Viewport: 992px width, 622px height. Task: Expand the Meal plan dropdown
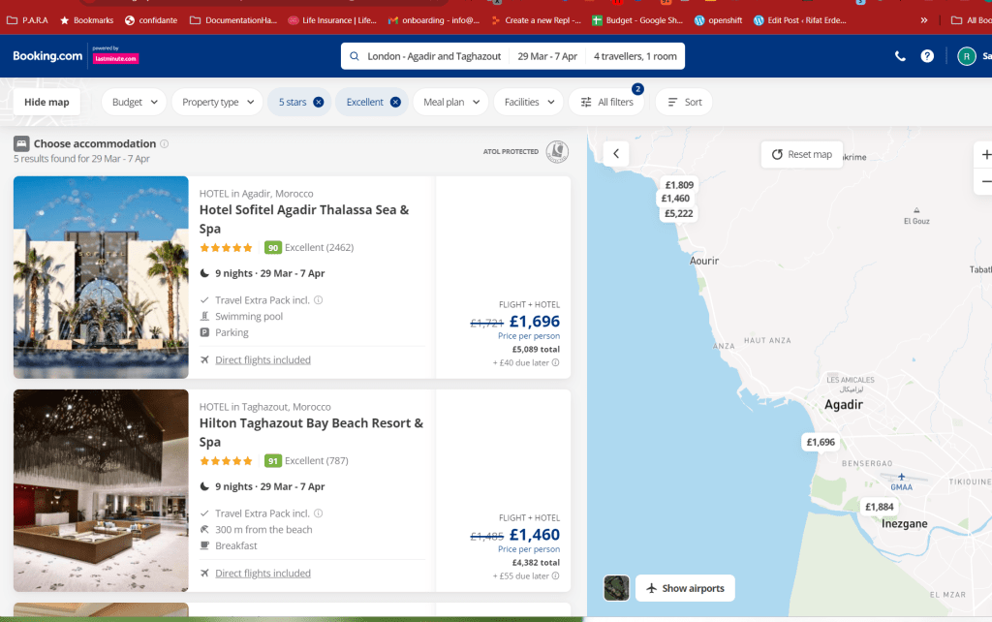click(450, 102)
